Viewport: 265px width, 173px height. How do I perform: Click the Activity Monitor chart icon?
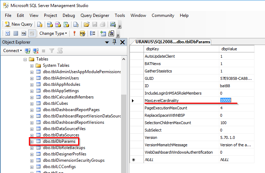pos(113,25)
